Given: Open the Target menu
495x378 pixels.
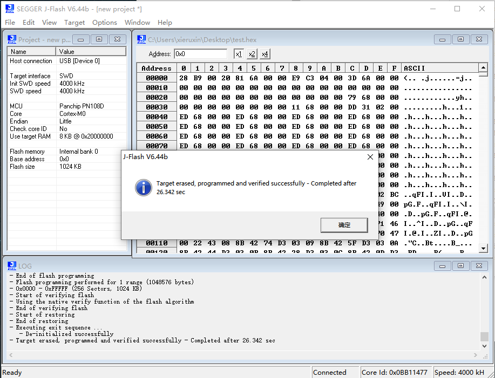Looking at the screenshot, I should (74, 23).
